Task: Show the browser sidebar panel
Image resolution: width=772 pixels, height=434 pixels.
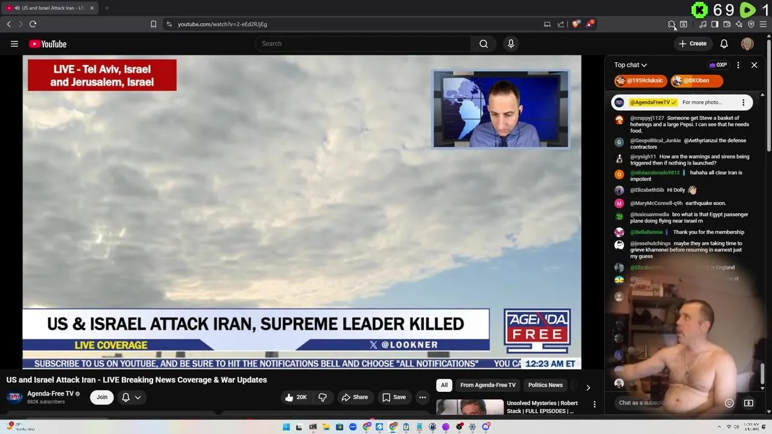Action: point(715,24)
